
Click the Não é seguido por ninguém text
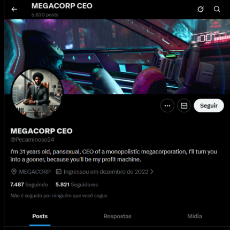click(59, 196)
